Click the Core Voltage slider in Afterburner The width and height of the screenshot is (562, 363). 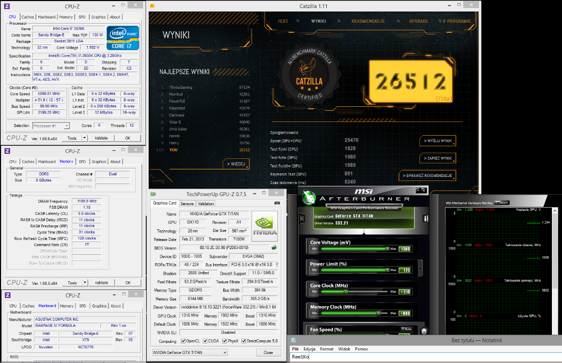pyautogui.click(x=354, y=249)
